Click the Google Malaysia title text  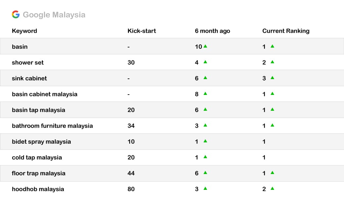[x=54, y=15]
